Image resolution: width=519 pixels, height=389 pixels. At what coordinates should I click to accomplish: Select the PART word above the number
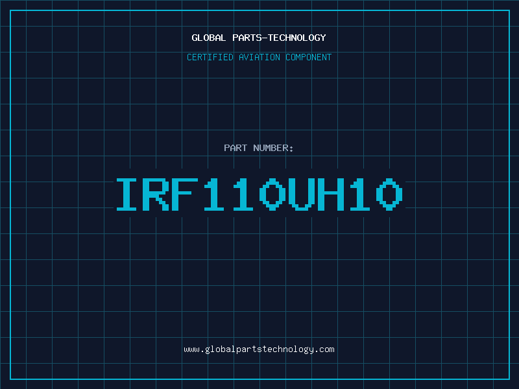pyautogui.click(x=235, y=148)
